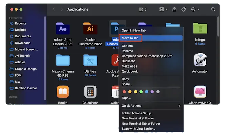Choose Get Info in the context menu

(127, 46)
